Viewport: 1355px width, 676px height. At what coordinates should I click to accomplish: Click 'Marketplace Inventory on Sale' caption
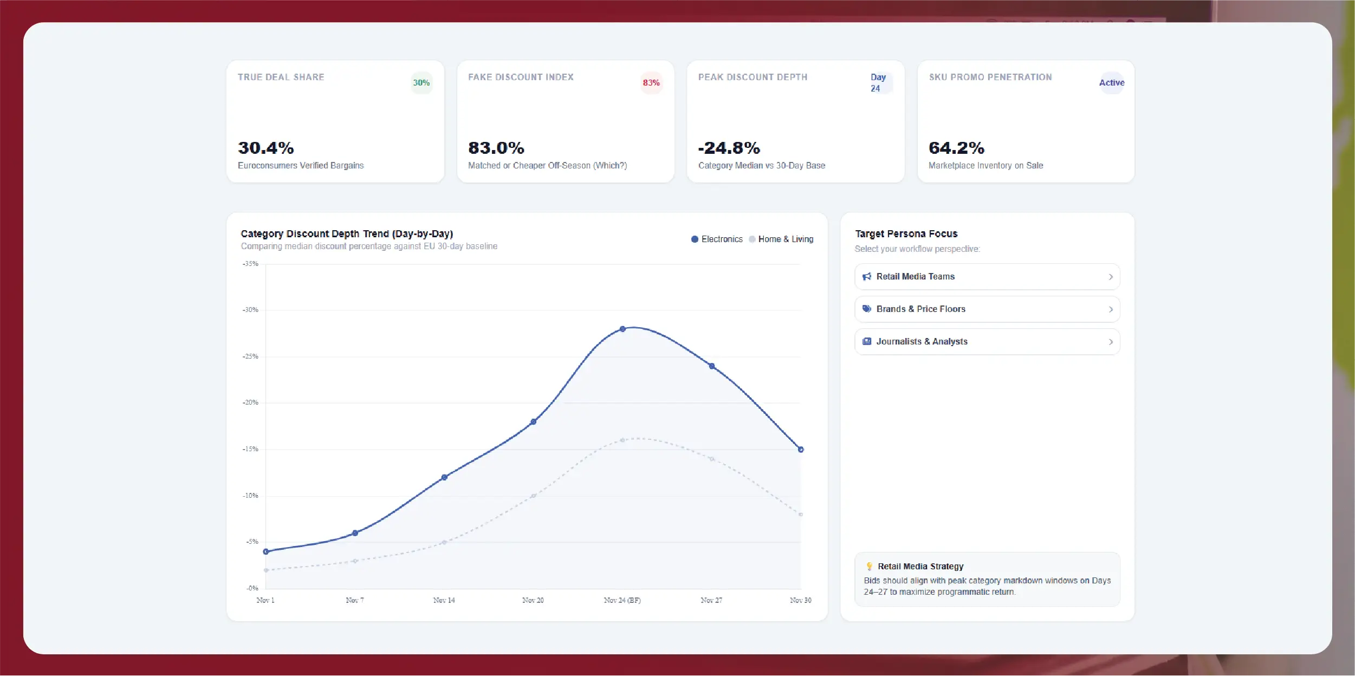pos(986,165)
